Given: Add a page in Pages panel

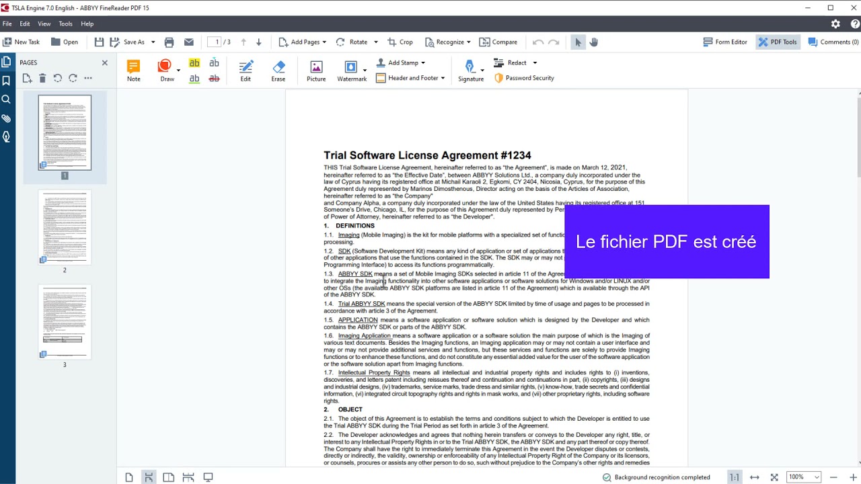Looking at the screenshot, I should tap(27, 78).
